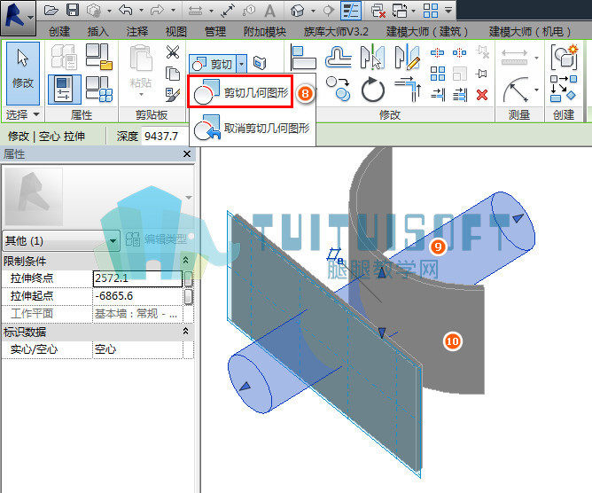Select the Trim/Extend to corner tool

409,90
